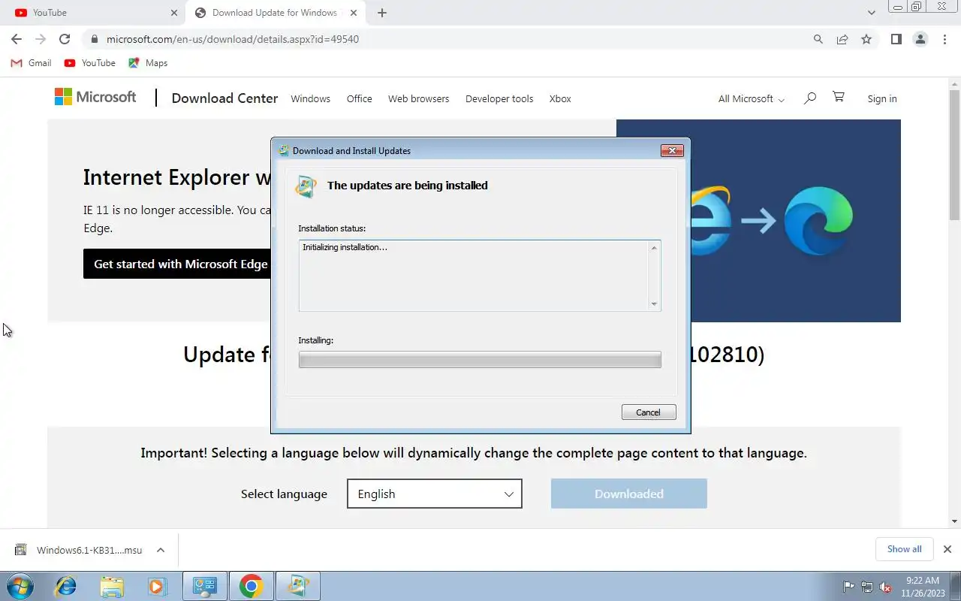Reload the Microsoft download page
The image size is (961, 601).
click(x=65, y=39)
